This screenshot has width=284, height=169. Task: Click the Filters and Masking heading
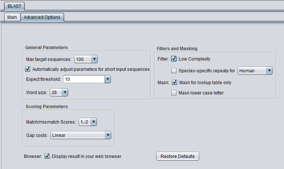177,49
